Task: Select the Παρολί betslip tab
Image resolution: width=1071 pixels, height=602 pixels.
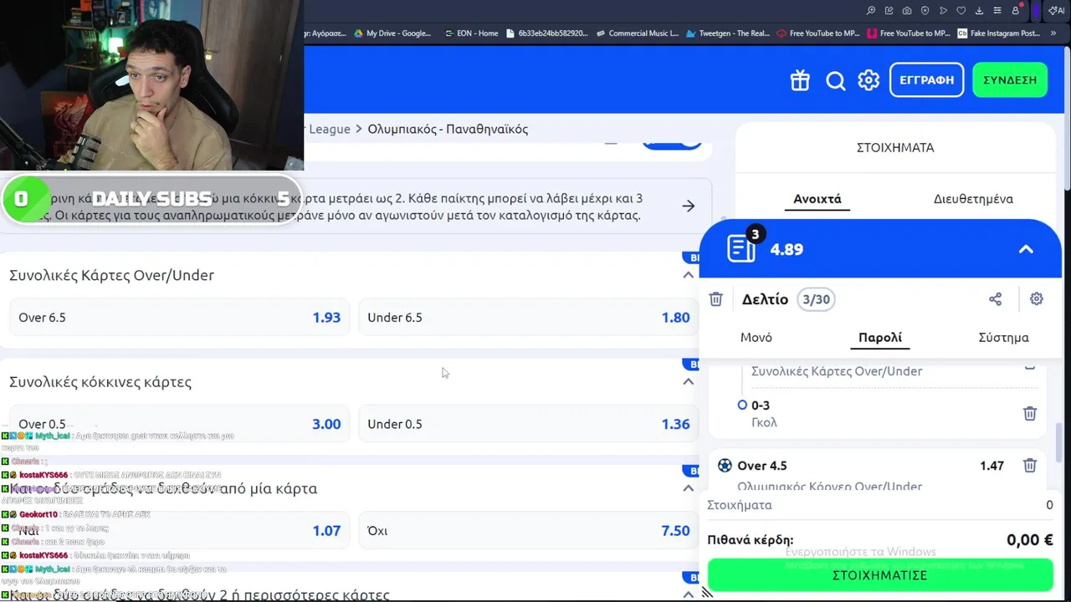Action: (880, 338)
